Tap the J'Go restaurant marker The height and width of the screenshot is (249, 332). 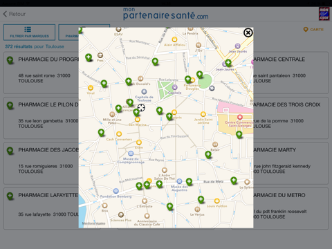(199, 45)
